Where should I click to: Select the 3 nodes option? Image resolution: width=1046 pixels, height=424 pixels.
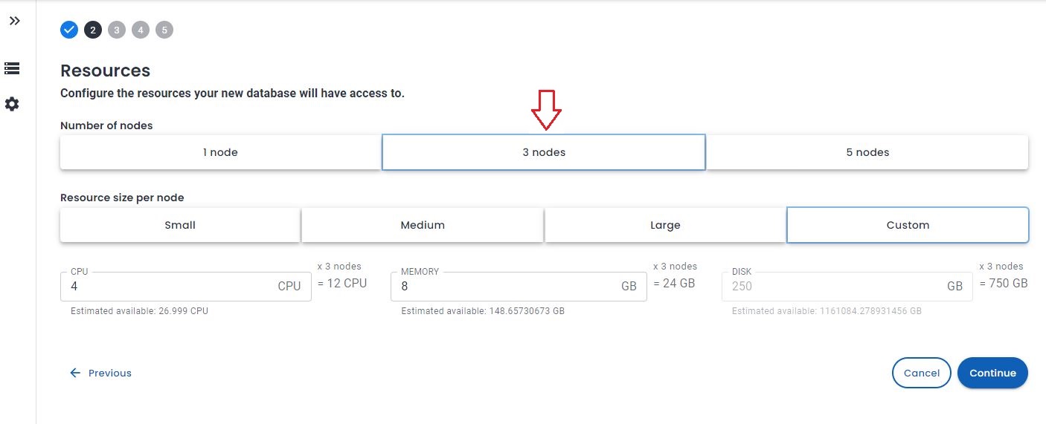click(x=543, y=152)
